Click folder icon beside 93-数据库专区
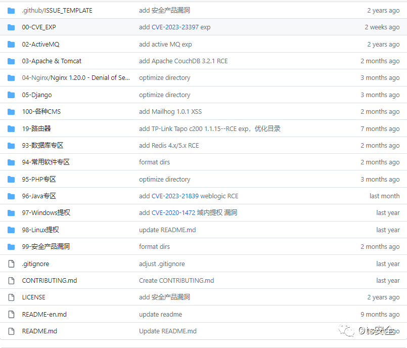The width and height of the screenshot is (407, 348). 11,146
